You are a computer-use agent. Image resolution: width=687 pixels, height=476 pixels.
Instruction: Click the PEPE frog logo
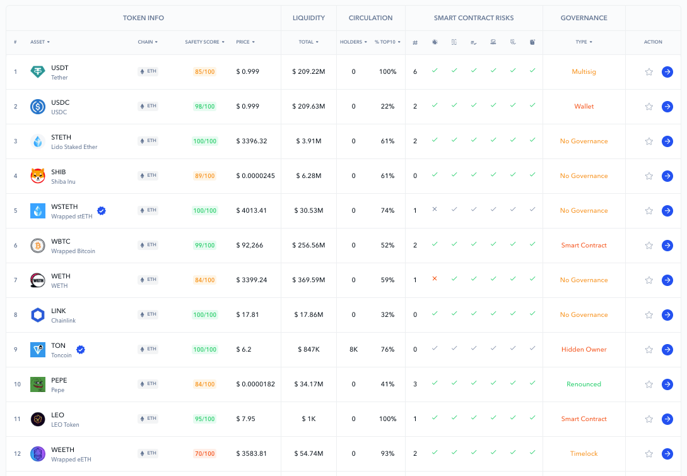point(38,384)
